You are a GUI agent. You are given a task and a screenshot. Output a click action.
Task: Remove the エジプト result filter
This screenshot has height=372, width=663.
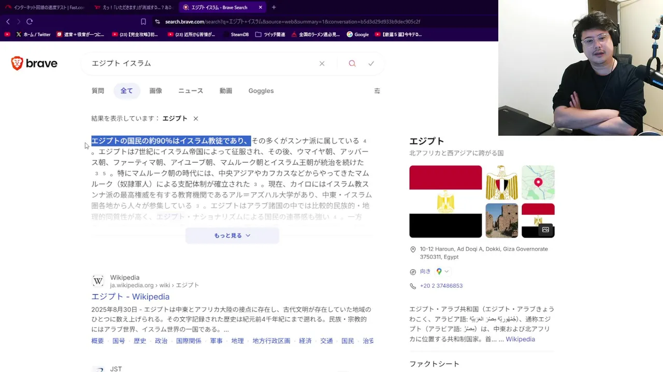coord(196,118)
